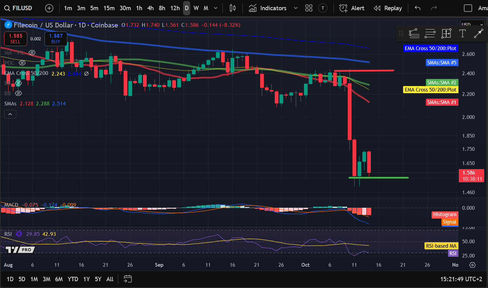
Task: Open the layout setup square icon
Action: [468, 8]
